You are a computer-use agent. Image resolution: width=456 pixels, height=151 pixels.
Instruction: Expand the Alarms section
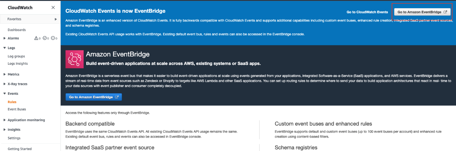(x=4, y=38)
